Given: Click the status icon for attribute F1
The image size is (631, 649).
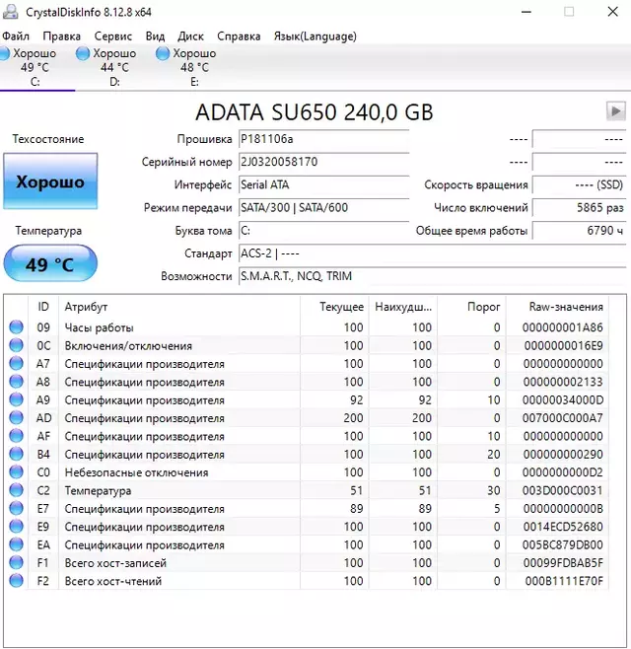Looking at the screenshot, I should coord(16,563).
